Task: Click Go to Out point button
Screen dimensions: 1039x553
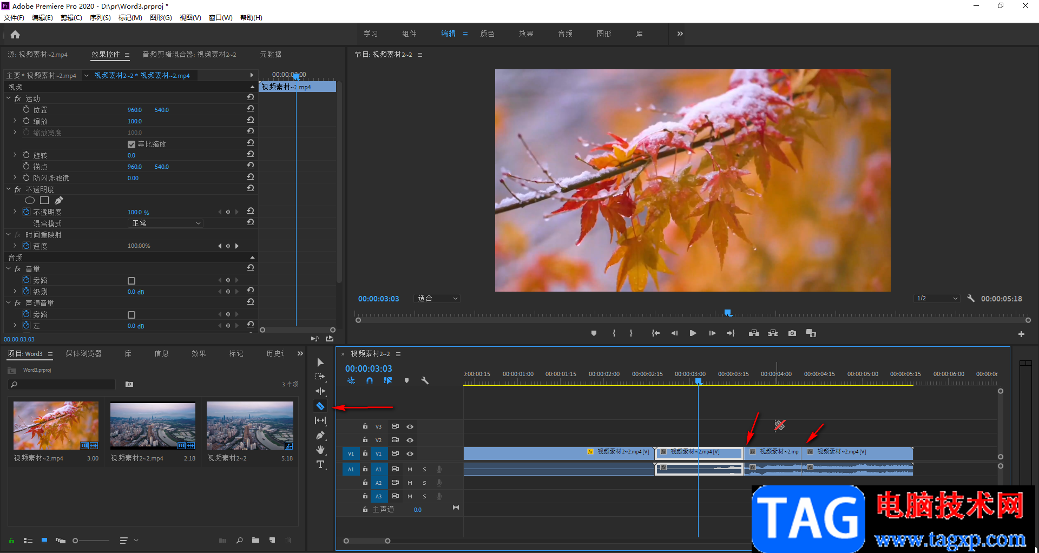Action: (x=731, y=333)
